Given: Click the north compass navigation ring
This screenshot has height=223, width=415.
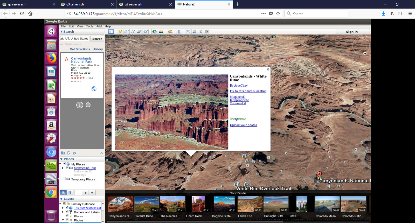Looking at the screenshot, I should tap(361, 46).
